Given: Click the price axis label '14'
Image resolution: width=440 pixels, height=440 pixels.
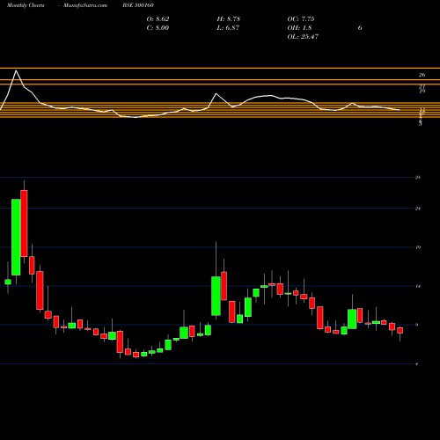Looking at the screenshot, I should pyautogui.click(x=418, y=286).
